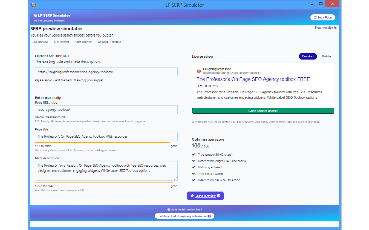Click the current tab live URL field
The height and width of the screenshot is (230, 369).
[106, 72]
